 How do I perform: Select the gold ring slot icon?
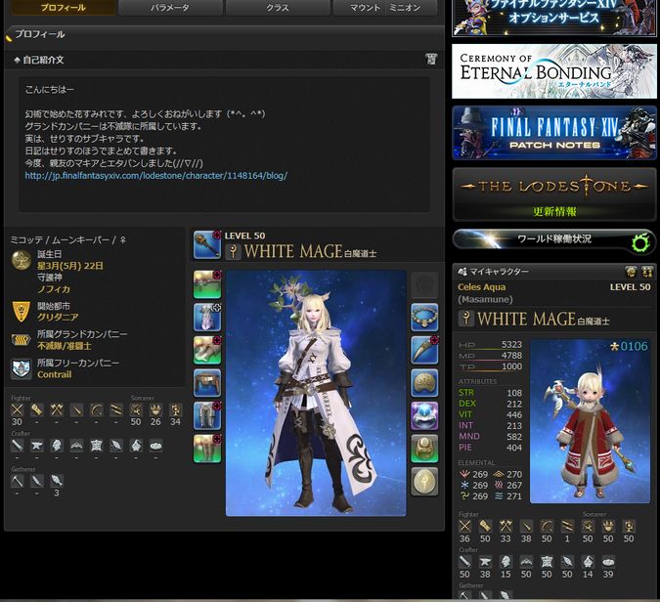tap(424, 449)
